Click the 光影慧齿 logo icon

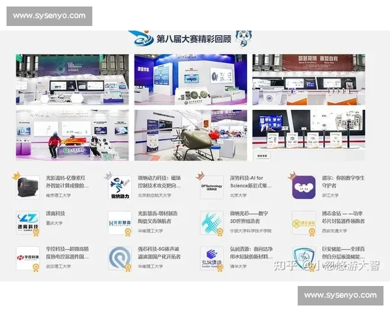[x=120, y=222]
